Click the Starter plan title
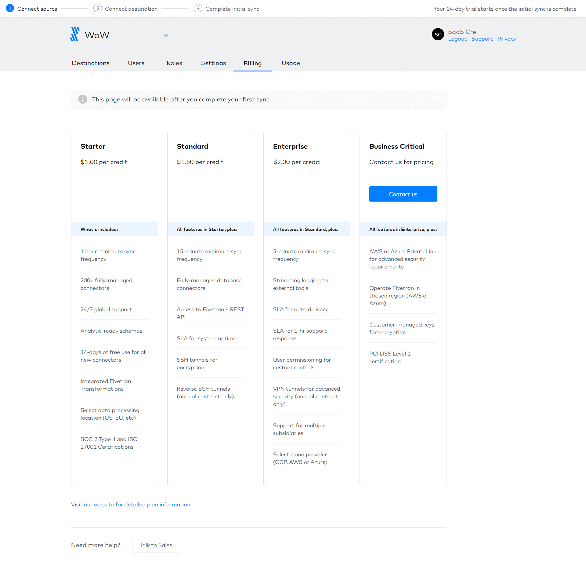Image resolution: width=586 pixels, height=562 pixels. (x=93, y=146)
